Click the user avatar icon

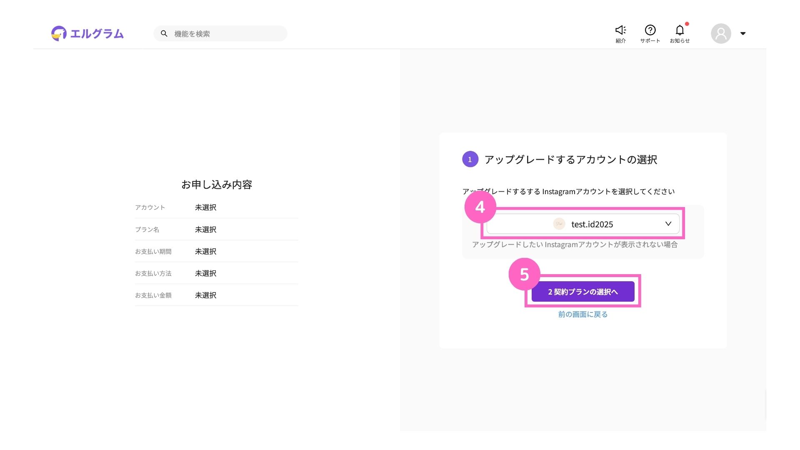[x=721, y=33]
